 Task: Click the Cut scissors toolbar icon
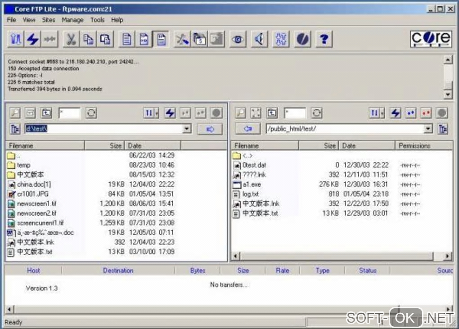click(71, 39)
